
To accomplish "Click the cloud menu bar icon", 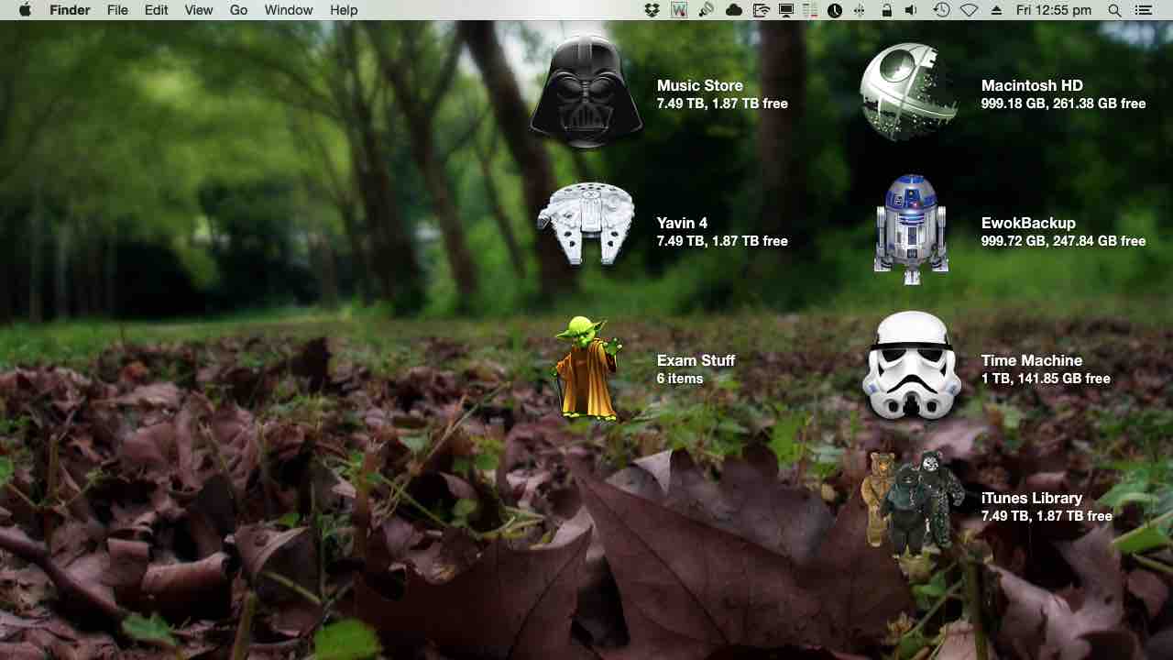I will tap(733, 10).
